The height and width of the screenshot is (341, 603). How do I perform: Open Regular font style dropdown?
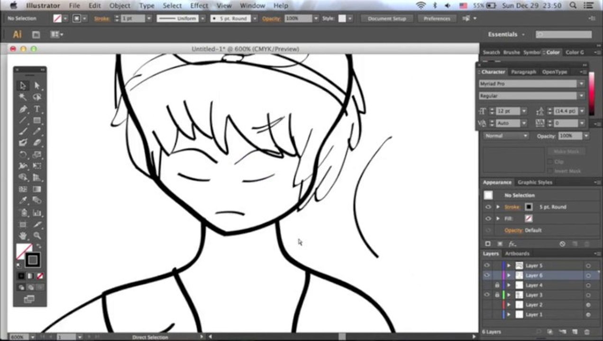tap(581, 96)
